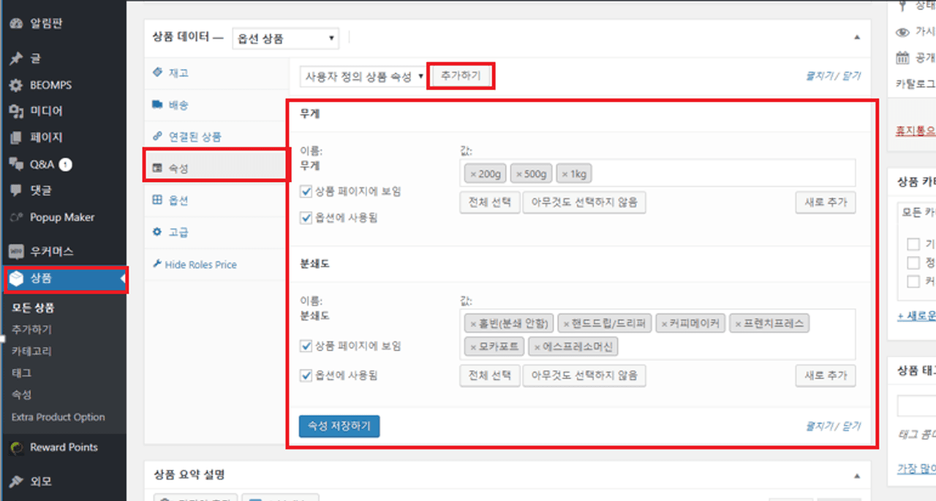Click the 페이지 pages icon
Image resolution: width=936 pixels, height=501 pixels.
[x=15, y=138]
